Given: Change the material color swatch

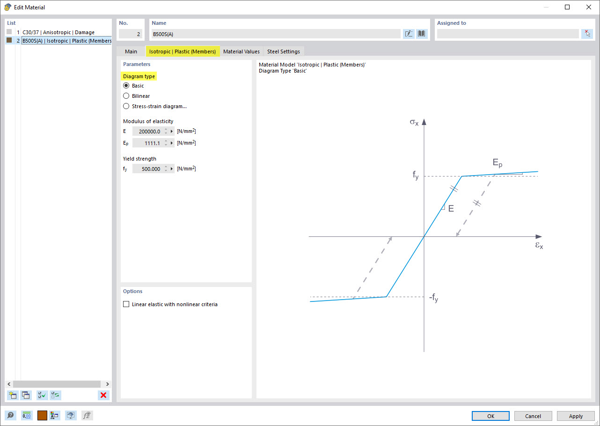Looking at the screenshot, I should 42,415.
